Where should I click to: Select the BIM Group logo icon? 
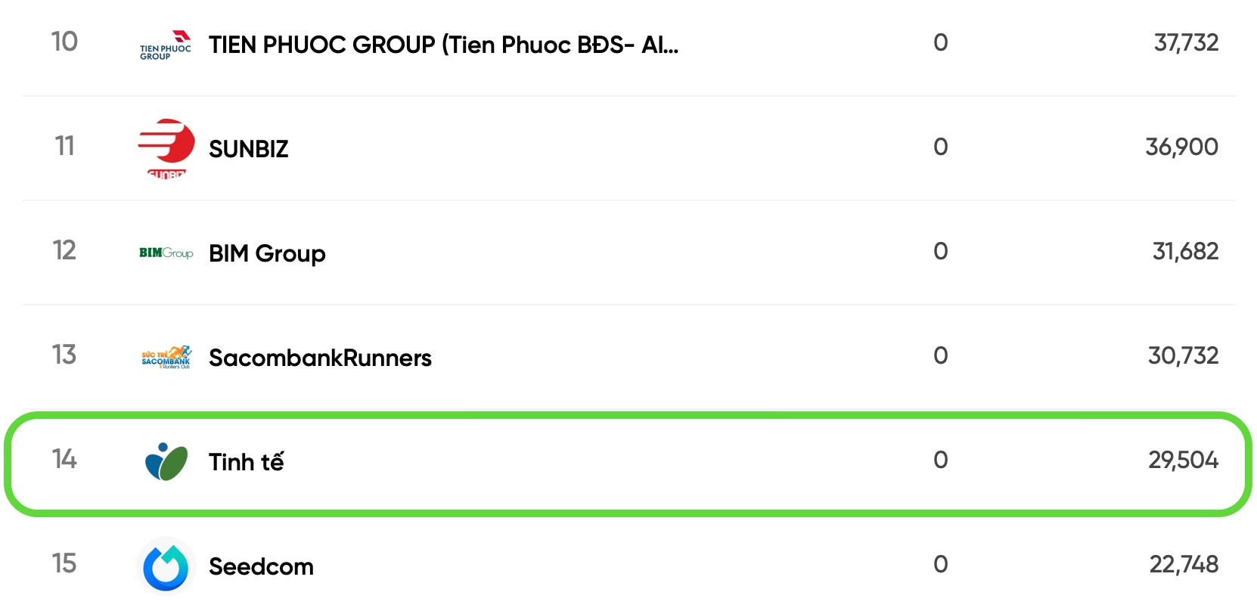click(x=166, y=253)
